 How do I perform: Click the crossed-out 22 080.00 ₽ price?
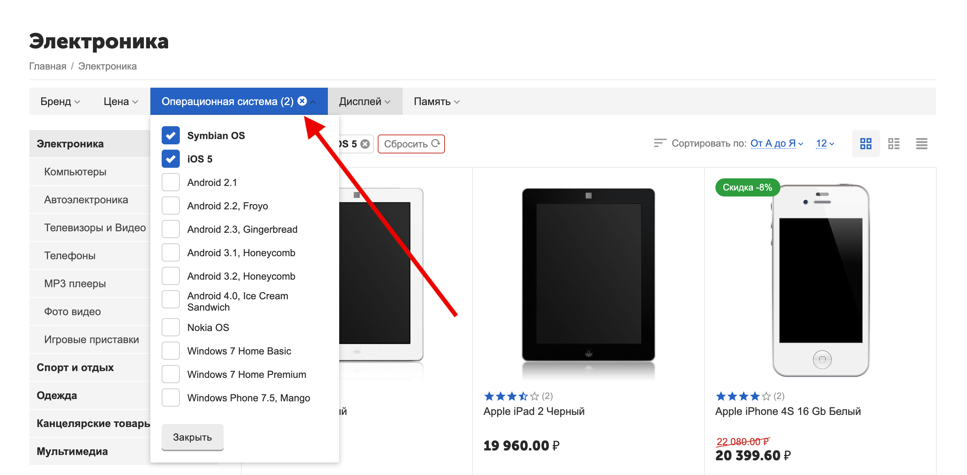[x=743, y=441]
